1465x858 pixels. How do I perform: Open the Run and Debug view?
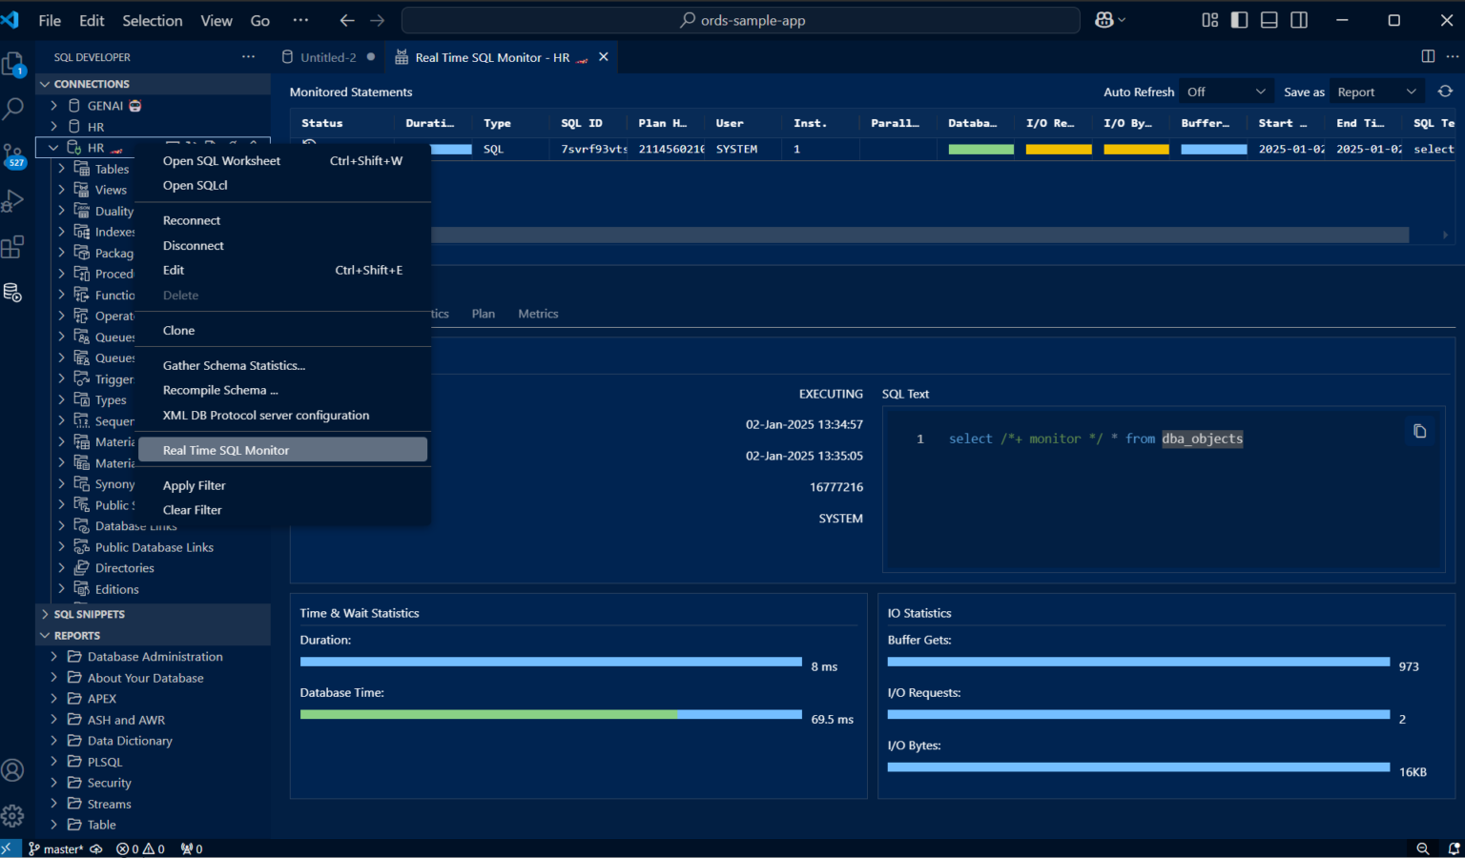point(13,200)
